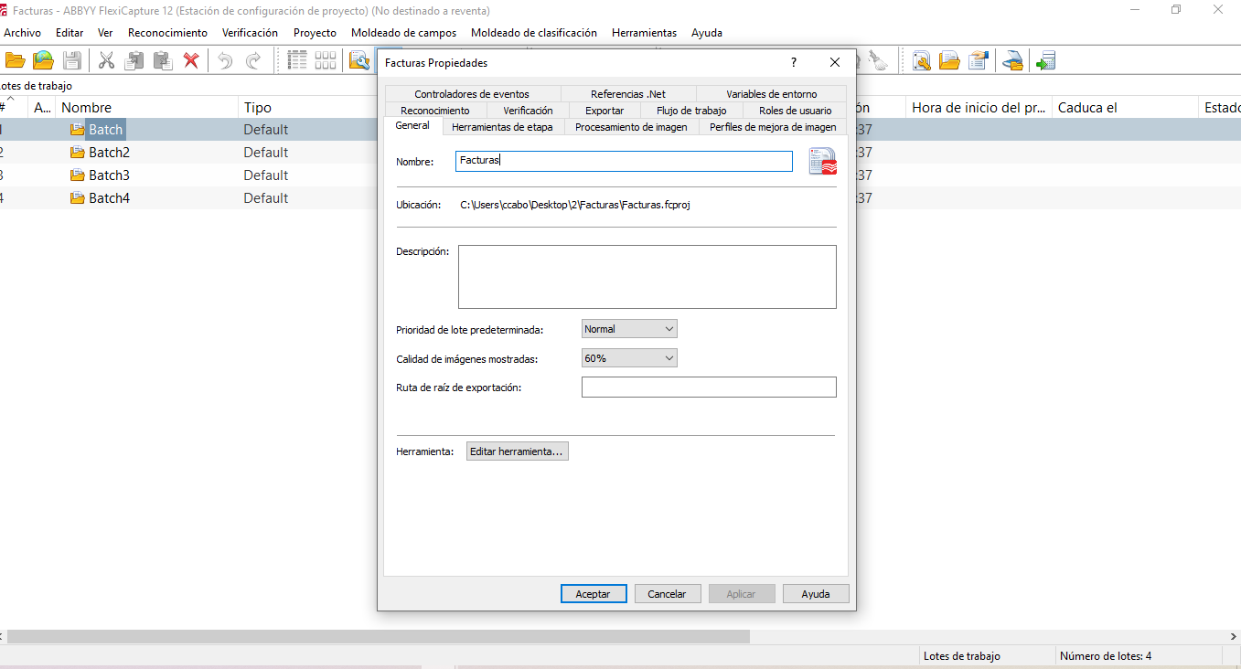Click the open project folder icon
The width and height of the screenshot is (1241, 669).
coord(15,60)
